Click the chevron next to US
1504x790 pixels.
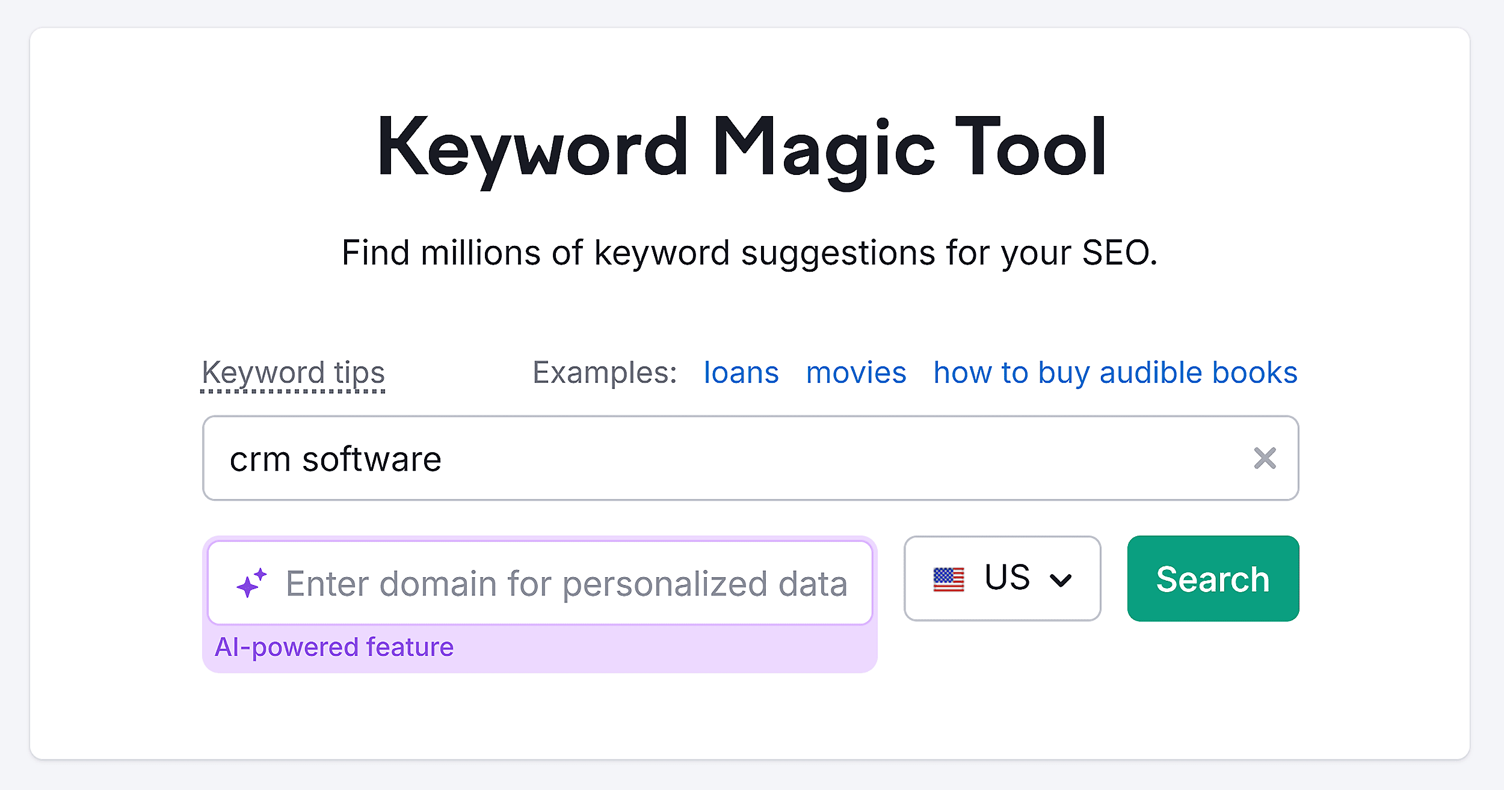click(x=1062, y=579)
